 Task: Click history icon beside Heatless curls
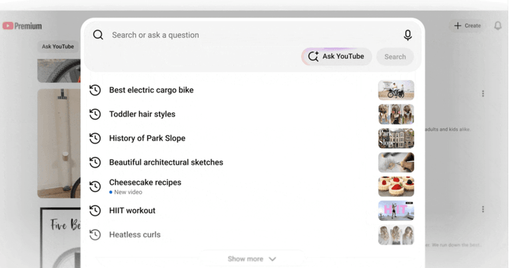click(x=95, y=235)
